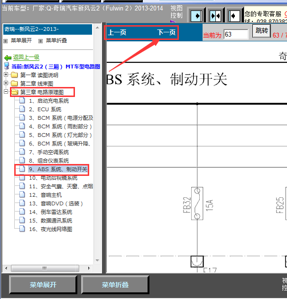Click folder icon of 第一章 读图说明
The height and width of the screenshot is (299, 287).
point(14,75)
